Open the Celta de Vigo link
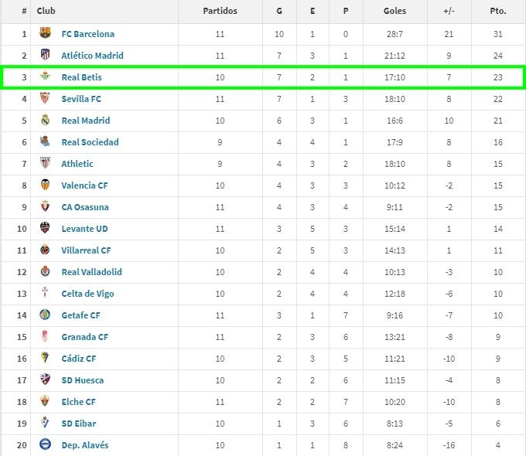The height and width of the screenshot is (456, 526). coord(87,294)
